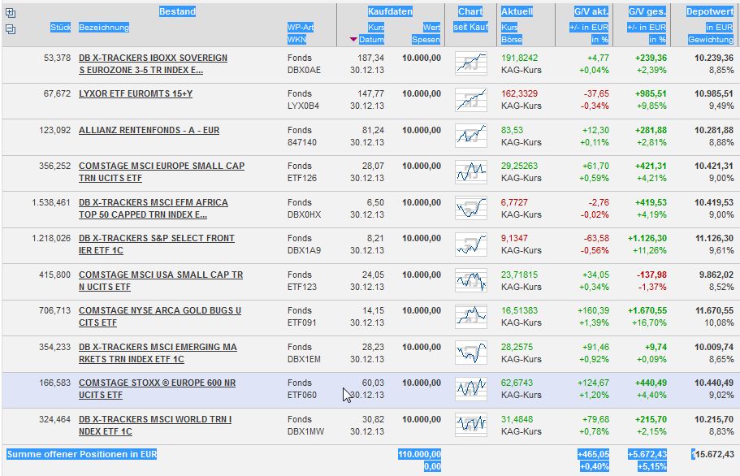Screen dimensions: 740x476
Task: Open DB X-TRACKERS MSCI EMERGING MARKETS link
Action: point(158,353)
